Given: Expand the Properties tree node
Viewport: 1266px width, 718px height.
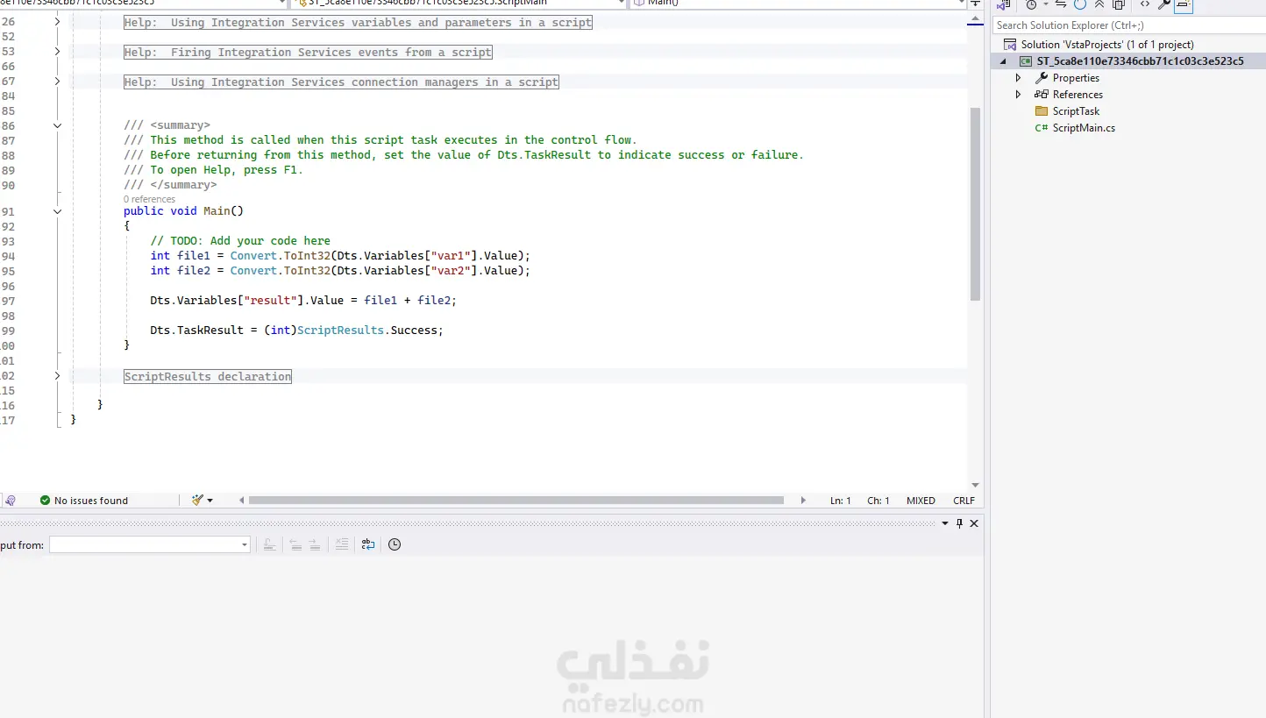Looking at the screenshot, I should (1018, 78).
